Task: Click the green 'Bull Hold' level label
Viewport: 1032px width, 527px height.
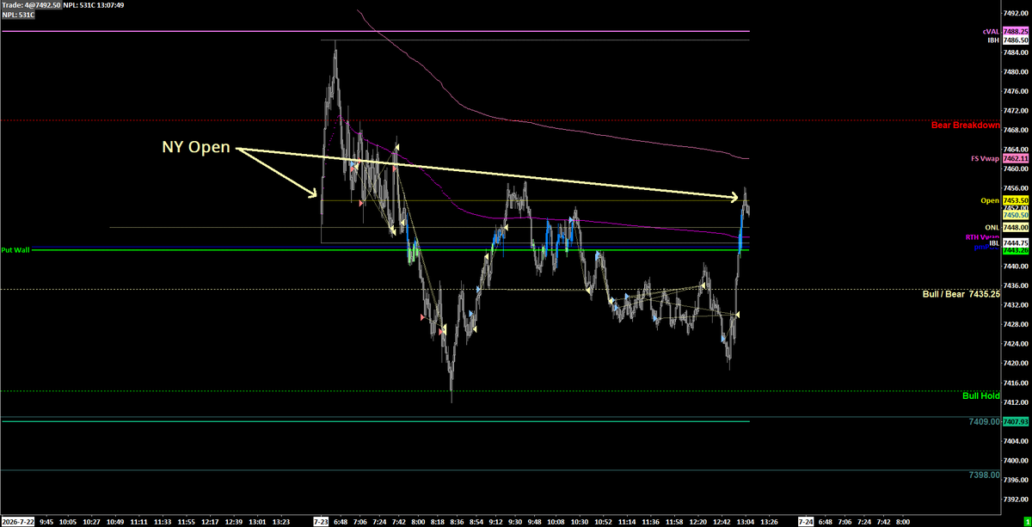Action: pyautogui.click(x=981, y=396)
